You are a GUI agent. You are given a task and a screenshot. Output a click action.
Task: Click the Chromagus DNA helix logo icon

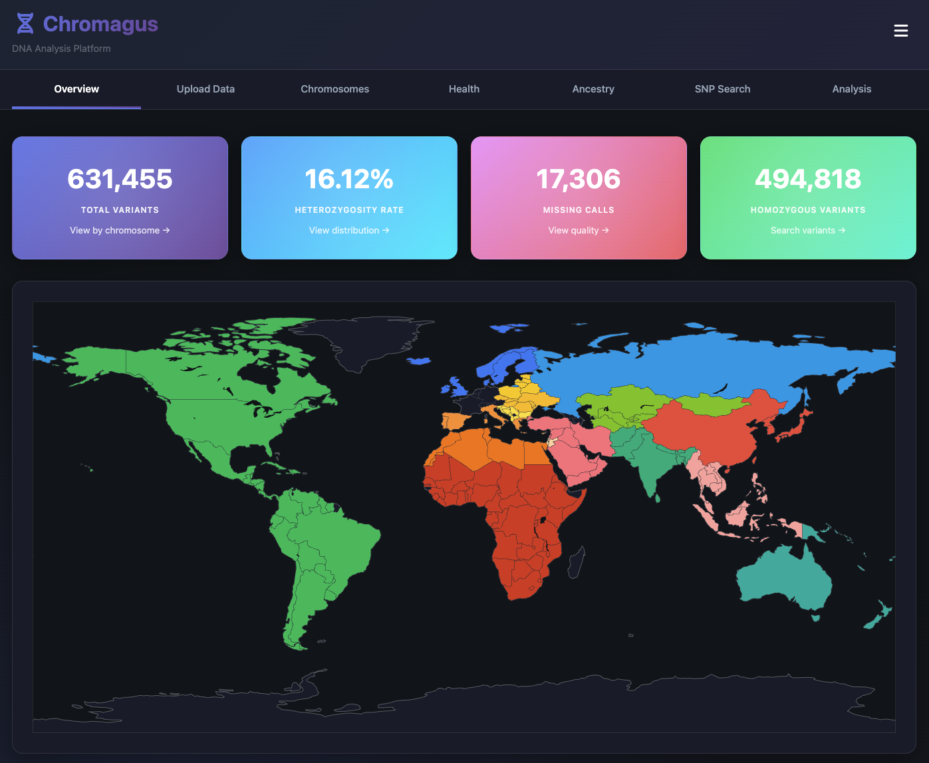[25, 22]
